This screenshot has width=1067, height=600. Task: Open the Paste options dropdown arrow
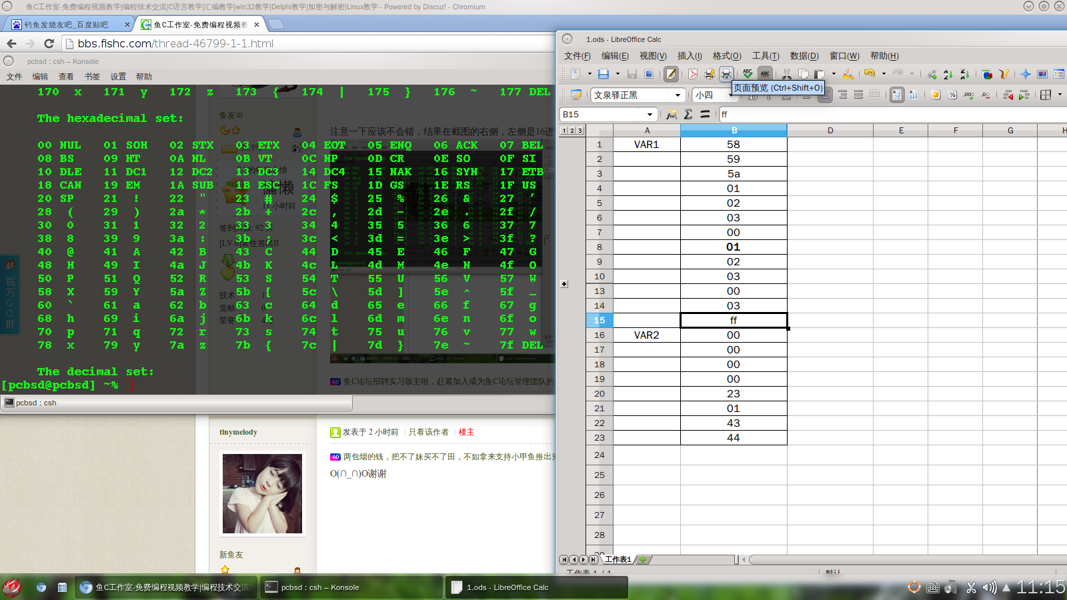834,74
